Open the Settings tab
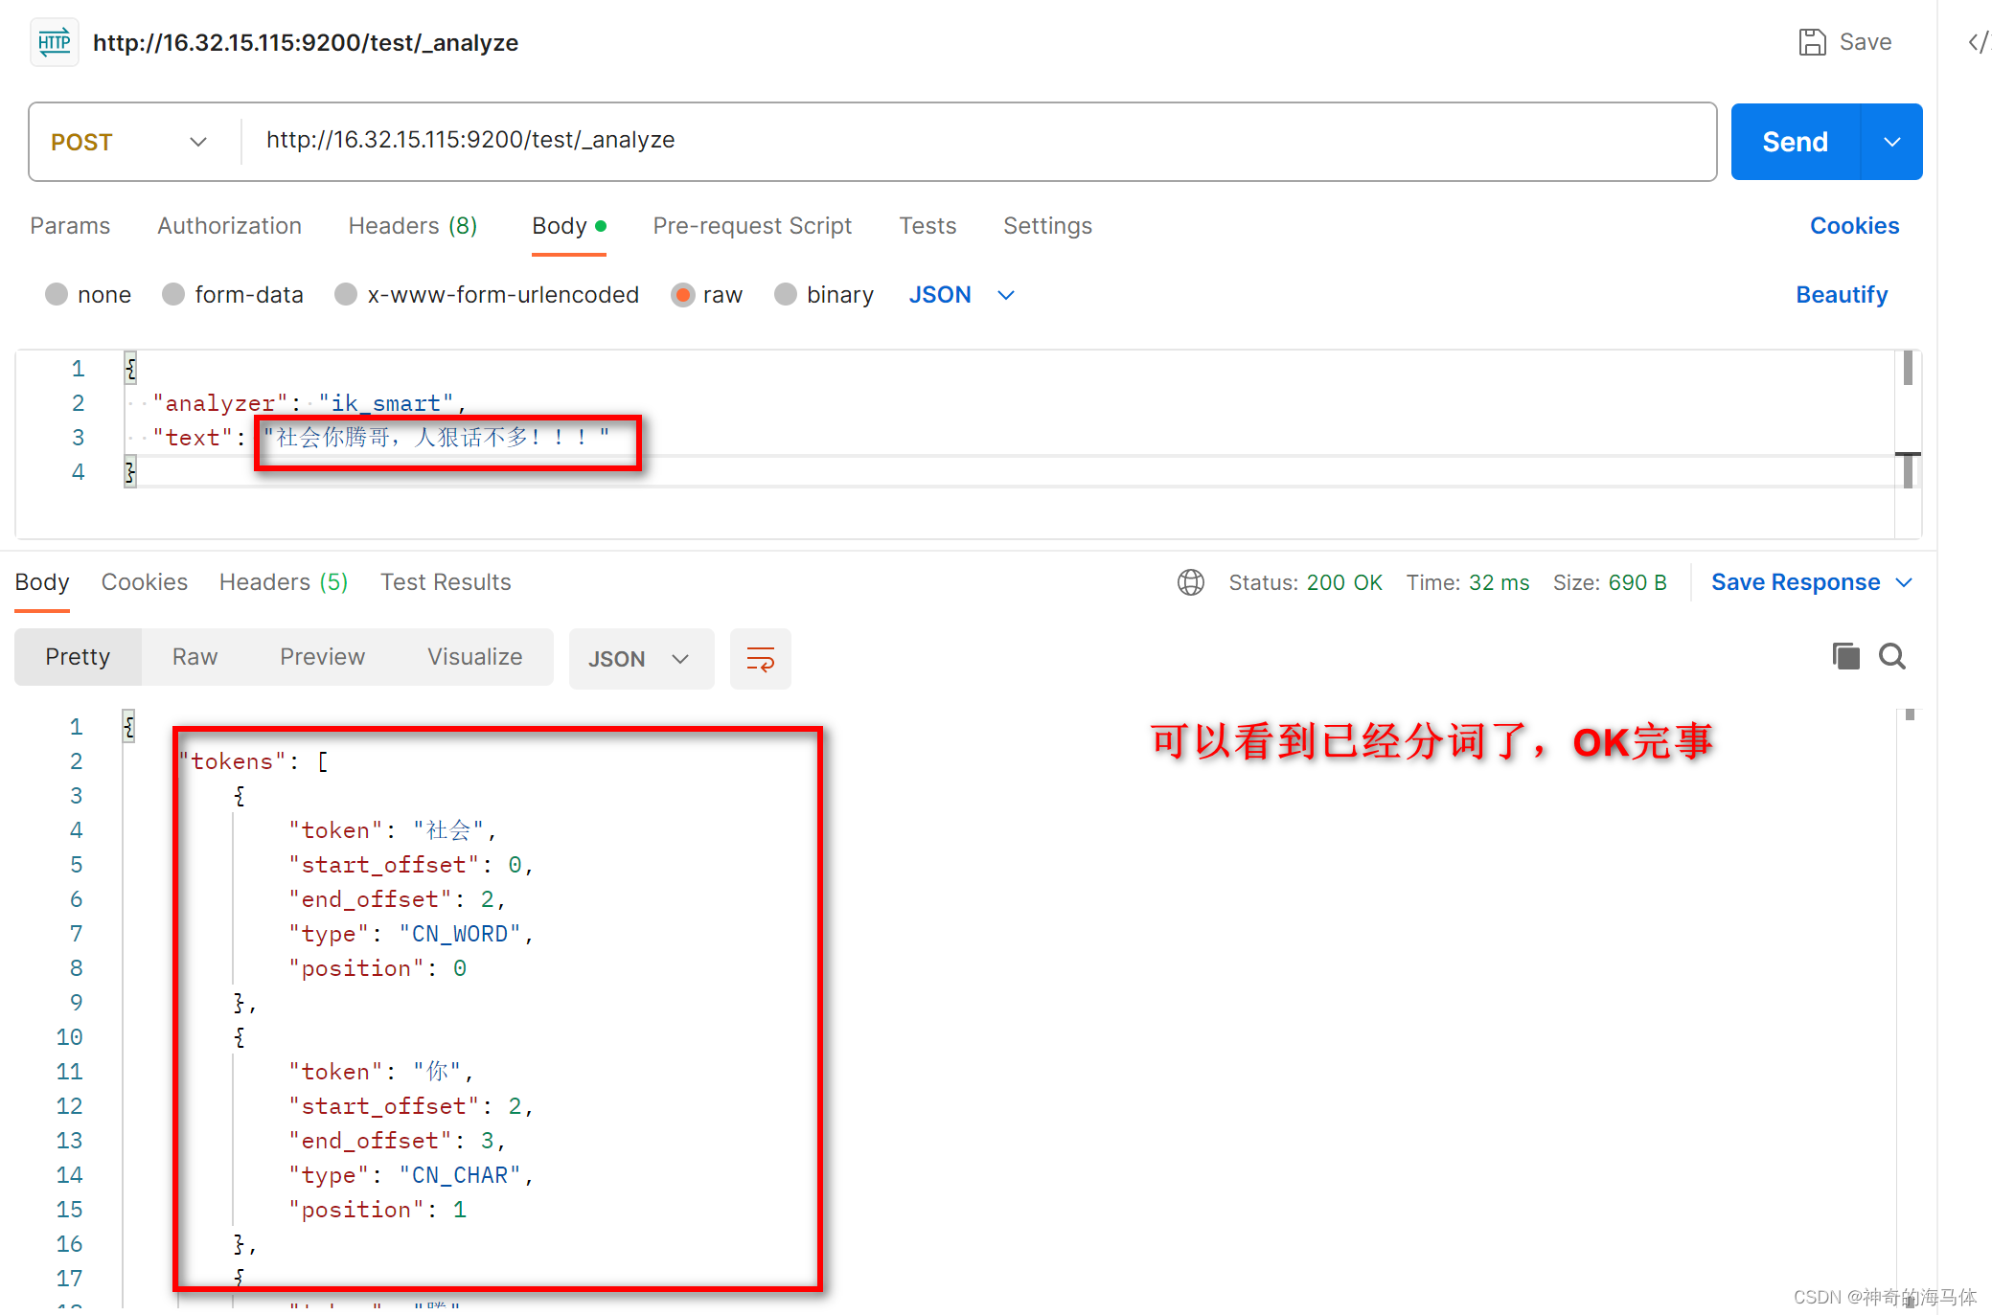 [1047, 226]
